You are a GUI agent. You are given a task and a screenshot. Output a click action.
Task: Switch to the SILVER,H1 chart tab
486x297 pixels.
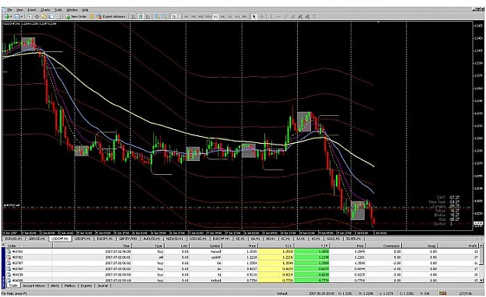353,239
